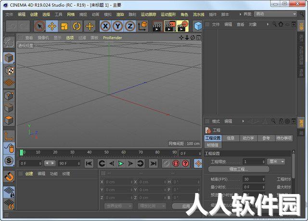Toggle the autokeying red circle button

tap(176, 163)
